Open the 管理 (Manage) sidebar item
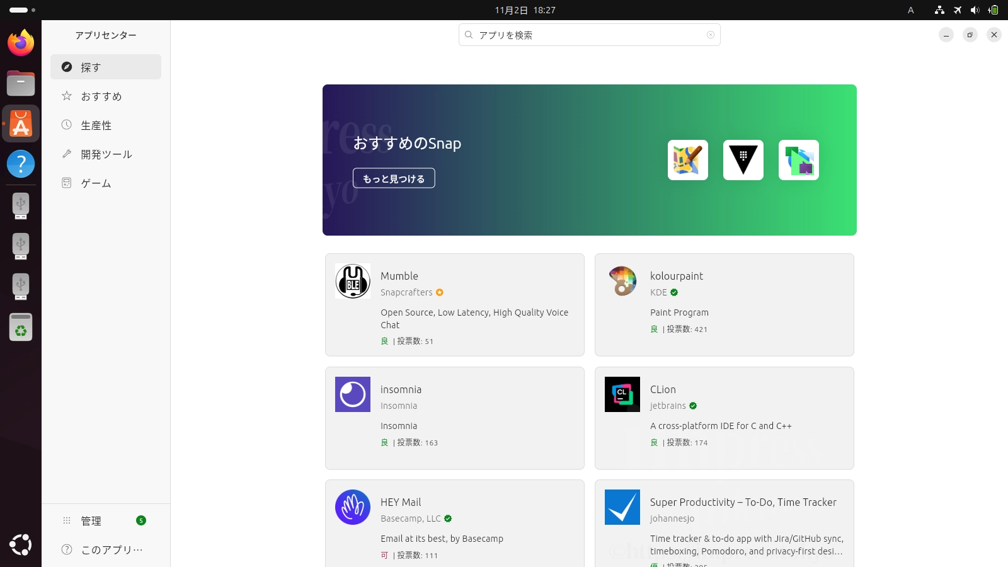 106,520
